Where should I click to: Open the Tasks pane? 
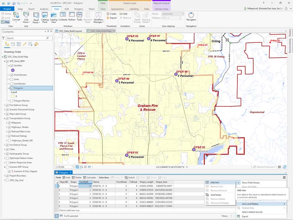(x=79, y=16)
